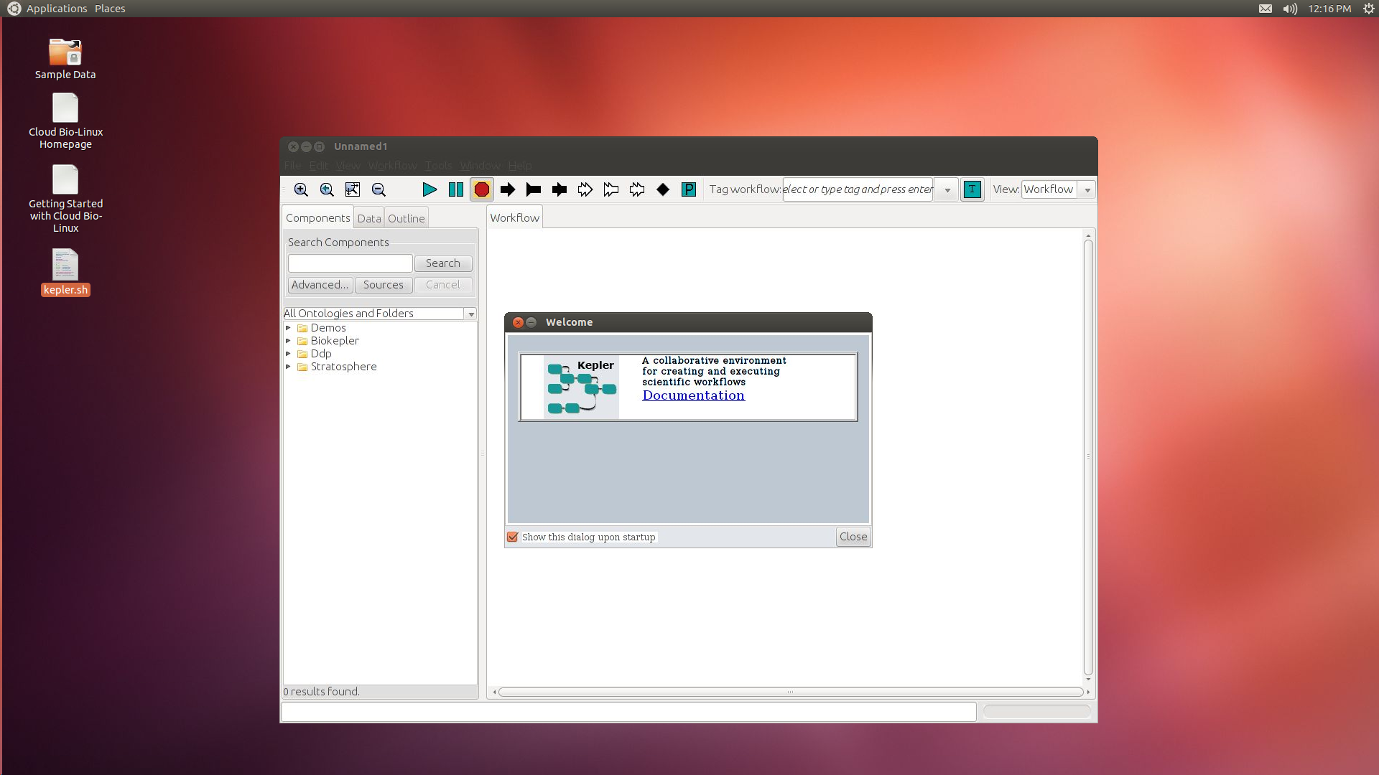Screen dimensions: 1379x775
Task: Add a relation with diamond icon
Action: click(x=663, y=189)
